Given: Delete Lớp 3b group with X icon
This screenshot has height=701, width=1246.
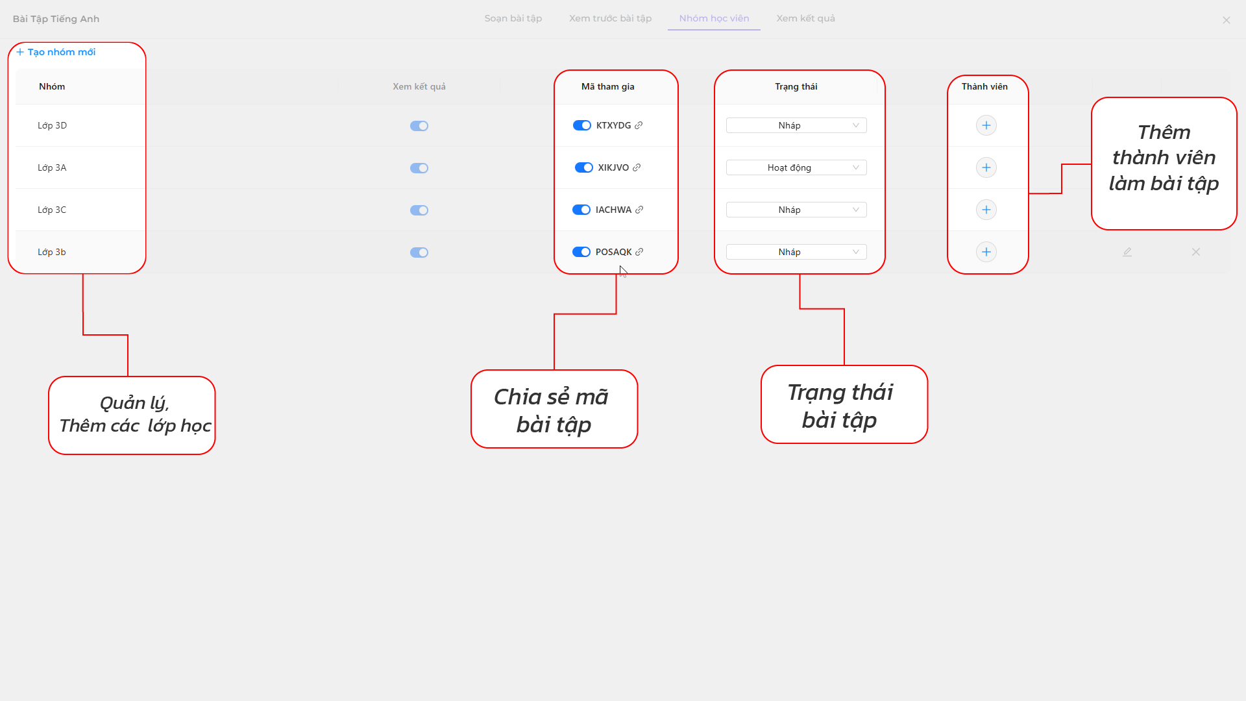Looking at the screenshot, I should (1195, 252).
